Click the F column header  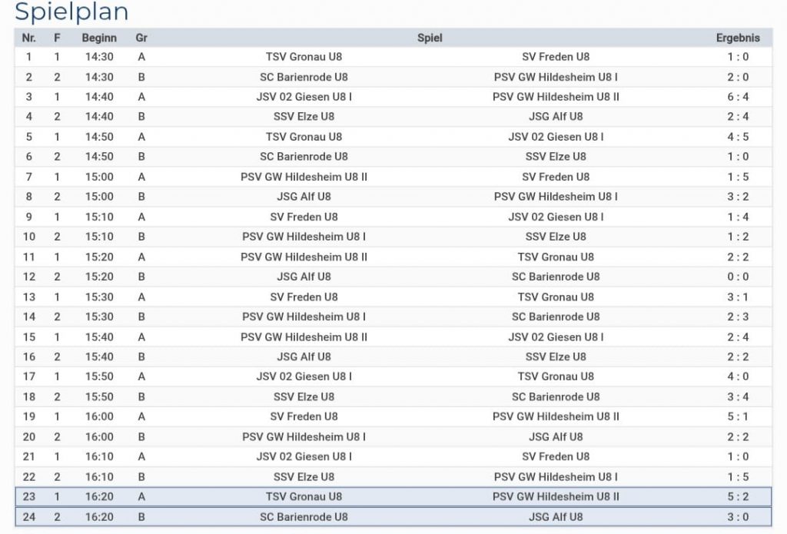pos(57,38)
